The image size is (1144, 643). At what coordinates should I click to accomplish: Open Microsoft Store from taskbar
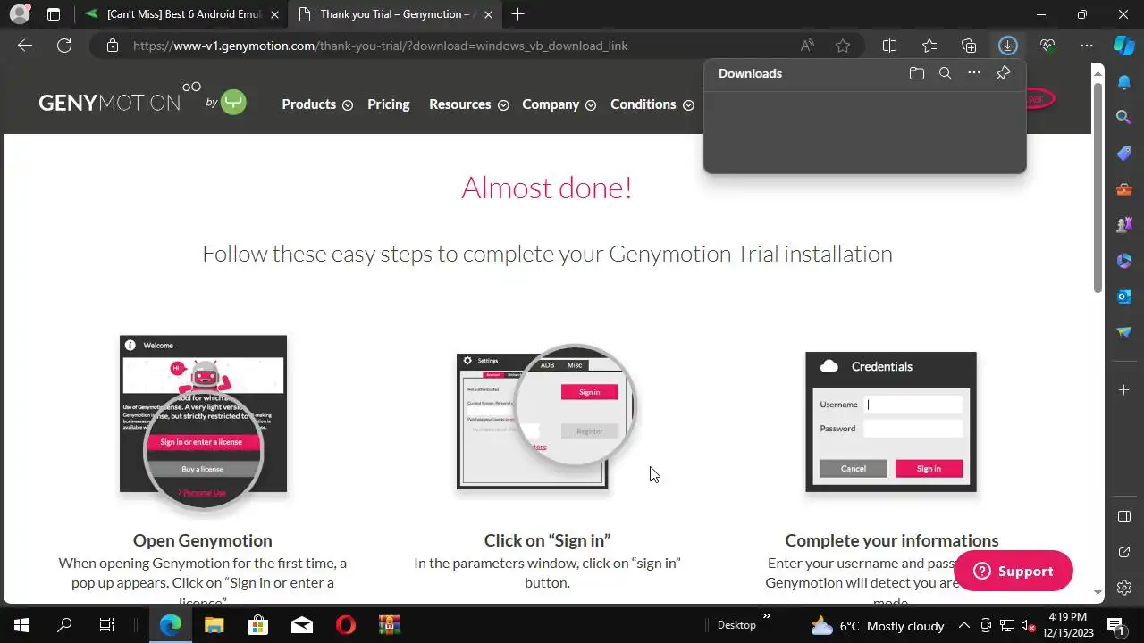(x=258, y=625)
